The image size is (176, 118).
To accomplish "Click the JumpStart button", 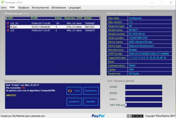I will point(74,102).
